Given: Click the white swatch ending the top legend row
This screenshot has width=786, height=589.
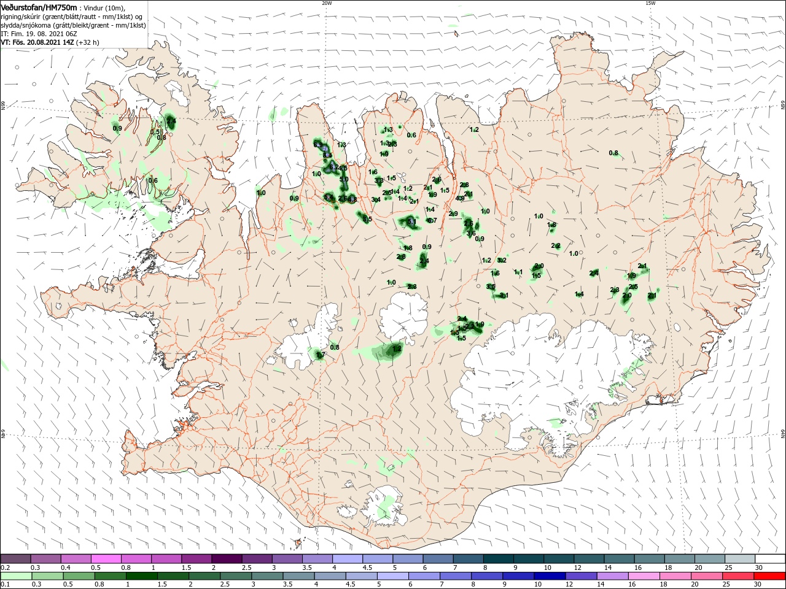Looking at the screenshot, I should [769, 558].
